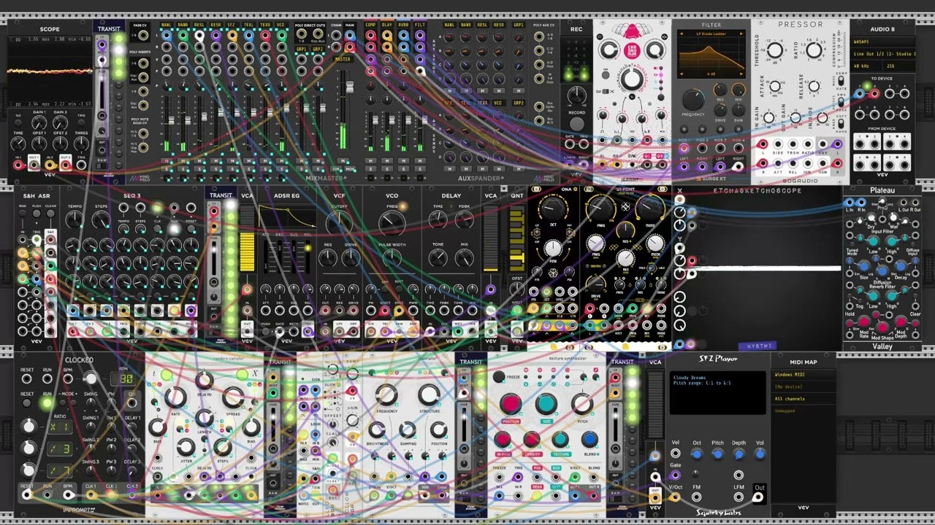The width and height of the screenshot is (935, 525).
Task: Click the Unmapped slot on MIDI Map
Action: click(804, 411)
